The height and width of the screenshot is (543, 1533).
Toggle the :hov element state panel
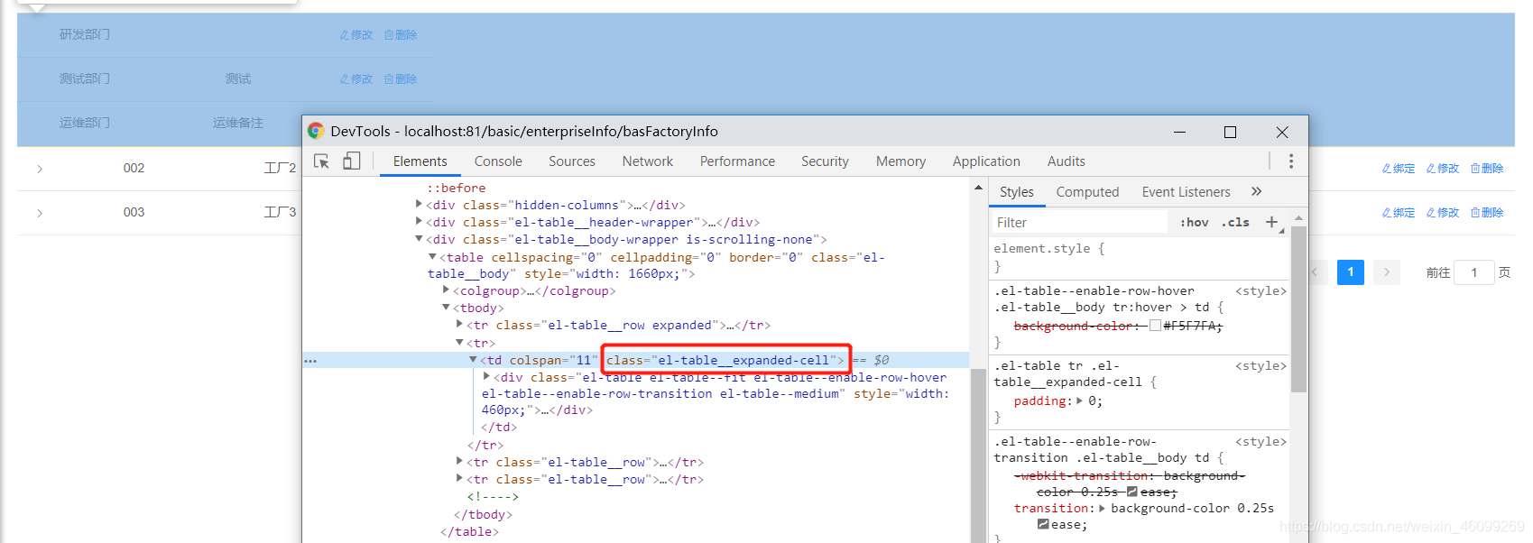click(x=1195, y=222)
